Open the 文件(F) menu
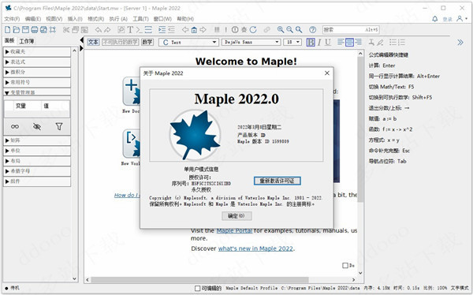The image size is (473, 295). pos(12,19)
